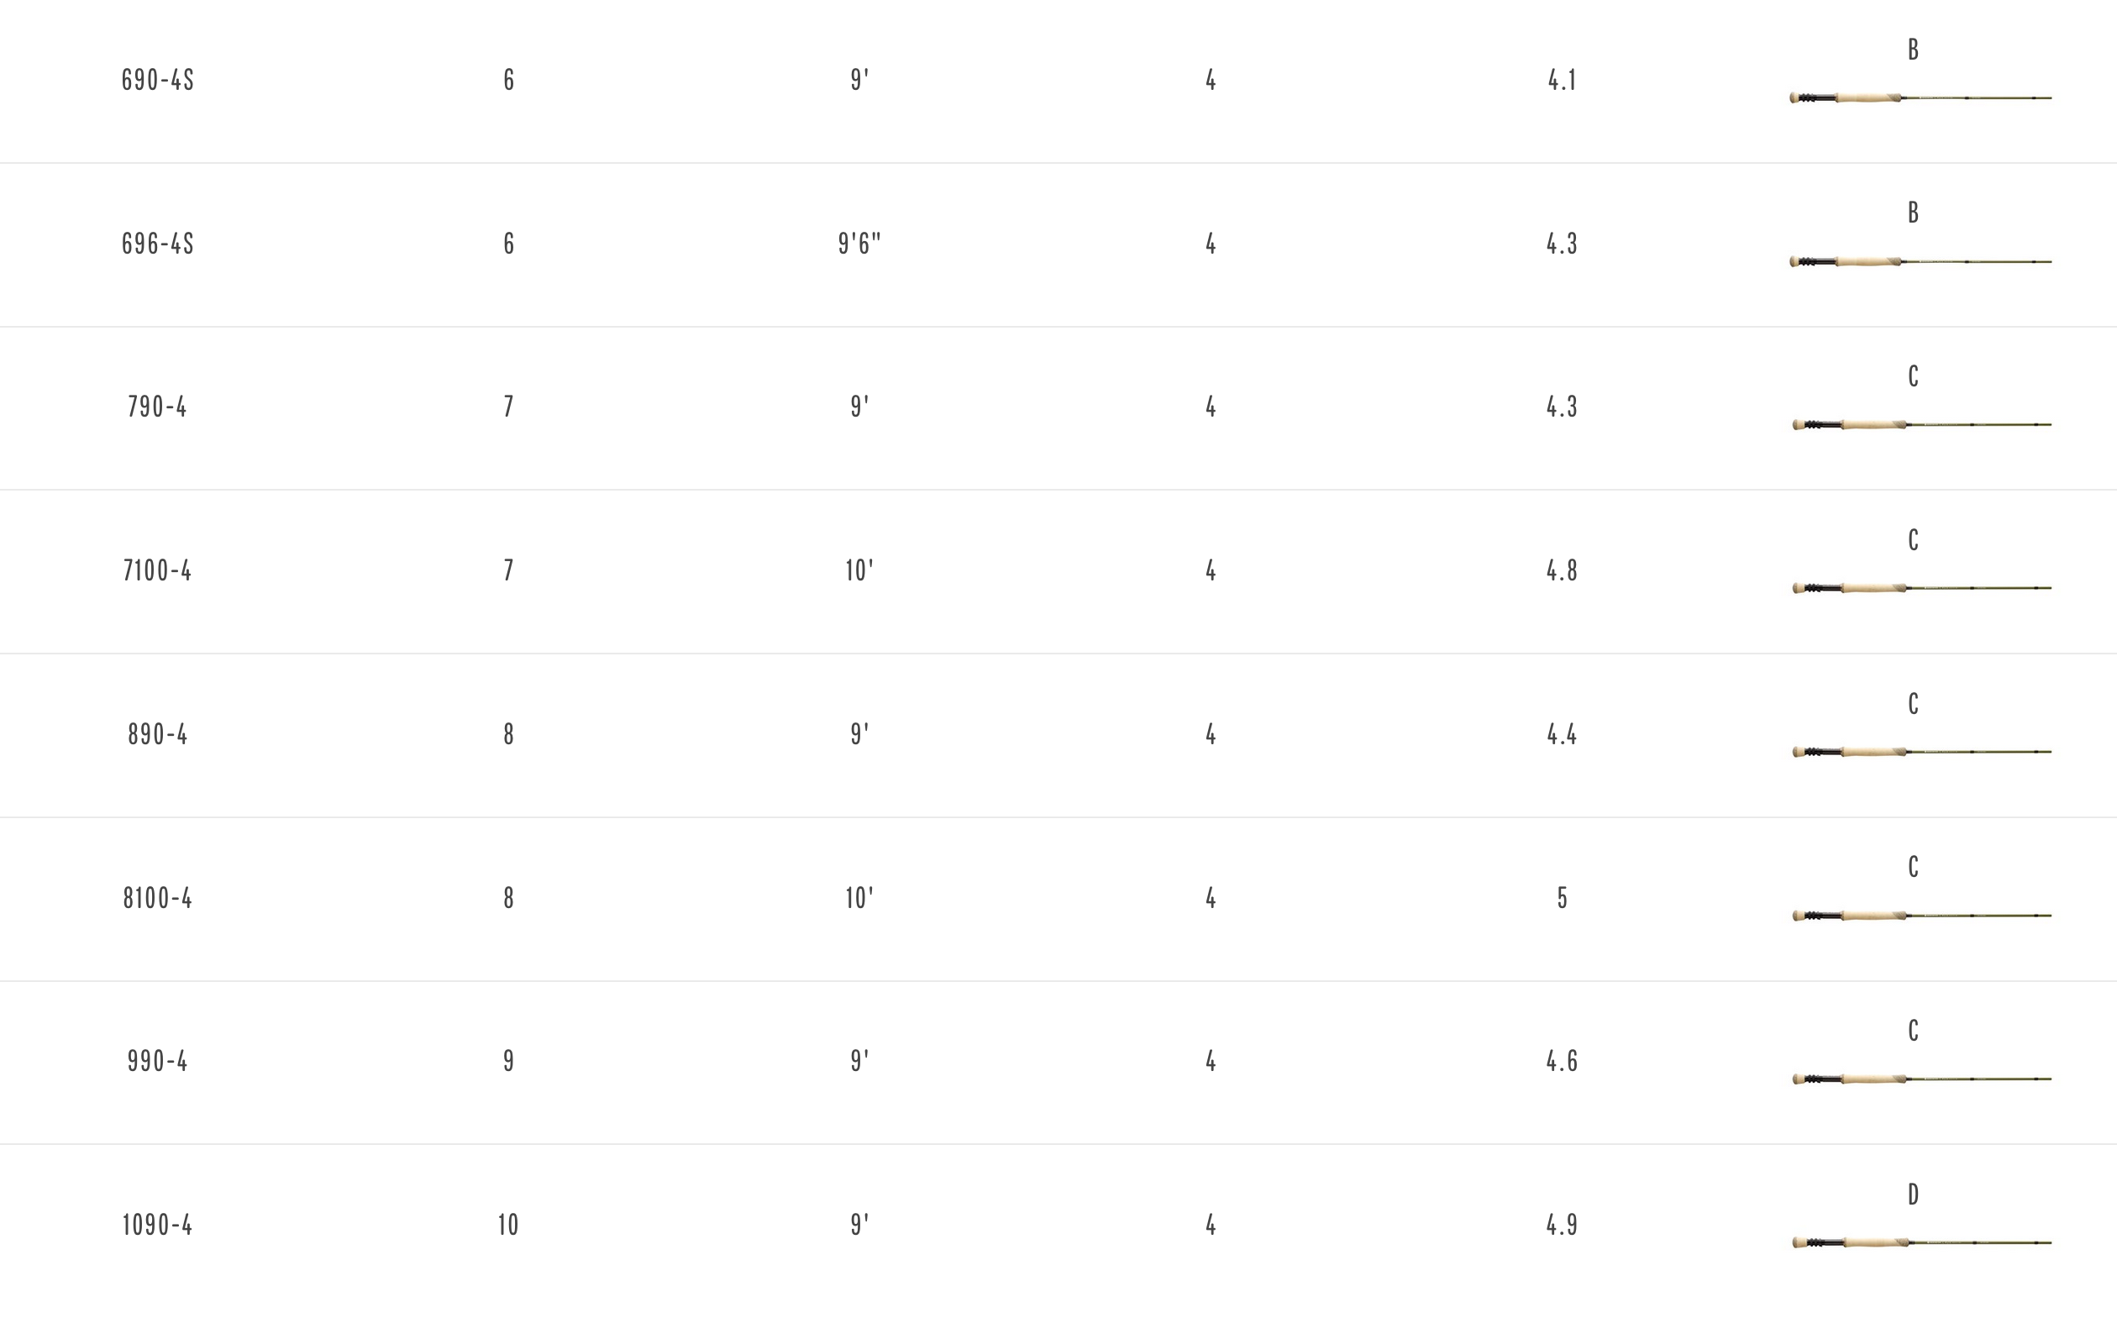Click the rod image in the 890-4 row

1921,752
